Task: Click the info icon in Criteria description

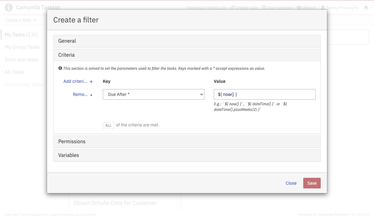Action: 60,68
